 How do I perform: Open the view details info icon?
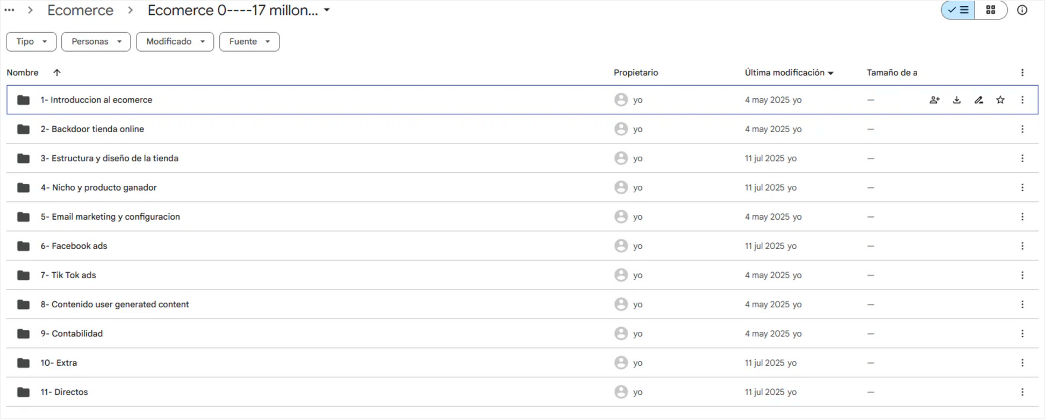[1022, 10]
